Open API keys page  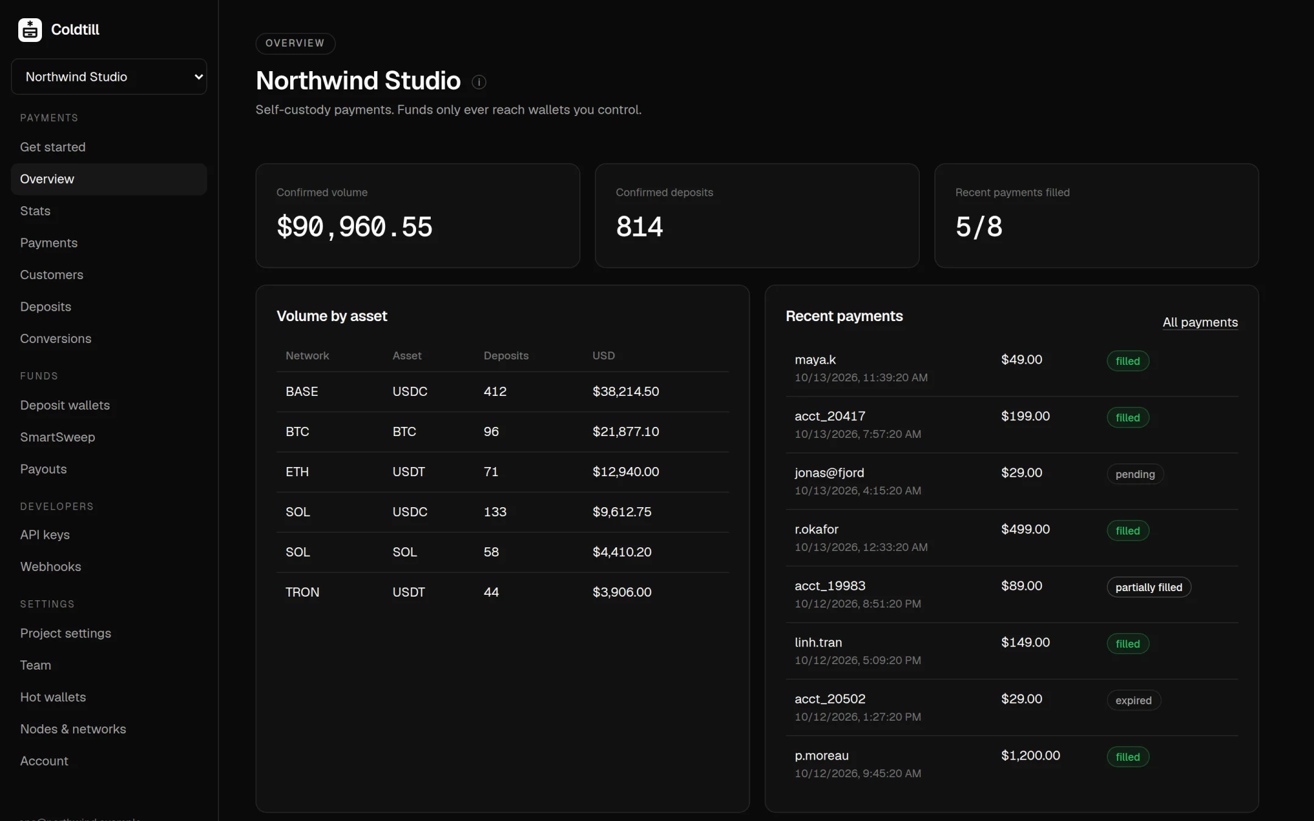[109, 535]
